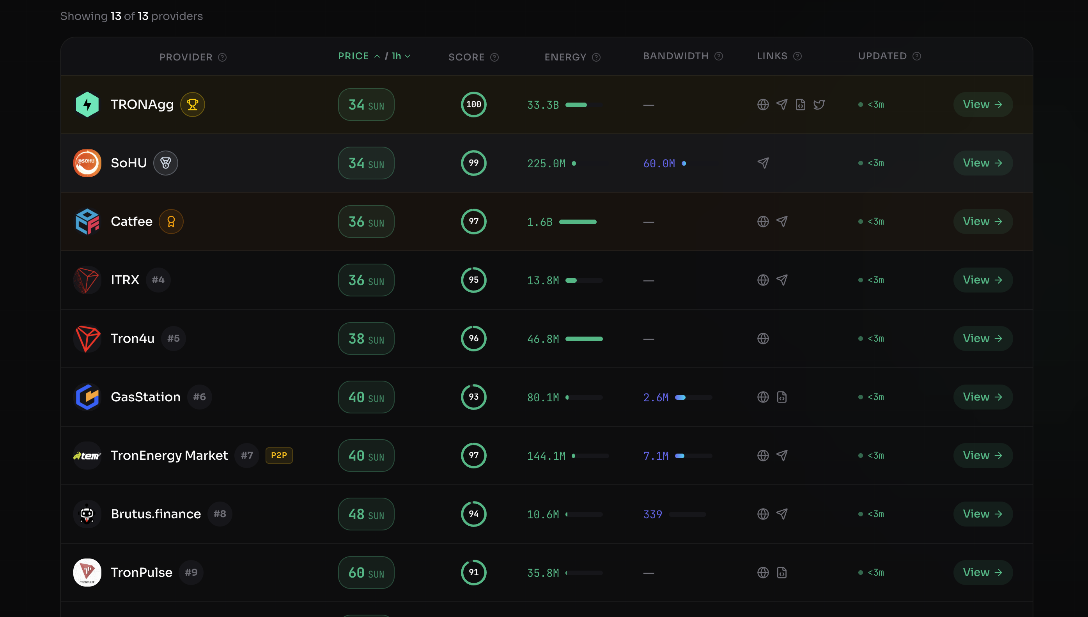View TronEnergy Market provider details

(983, 455)
